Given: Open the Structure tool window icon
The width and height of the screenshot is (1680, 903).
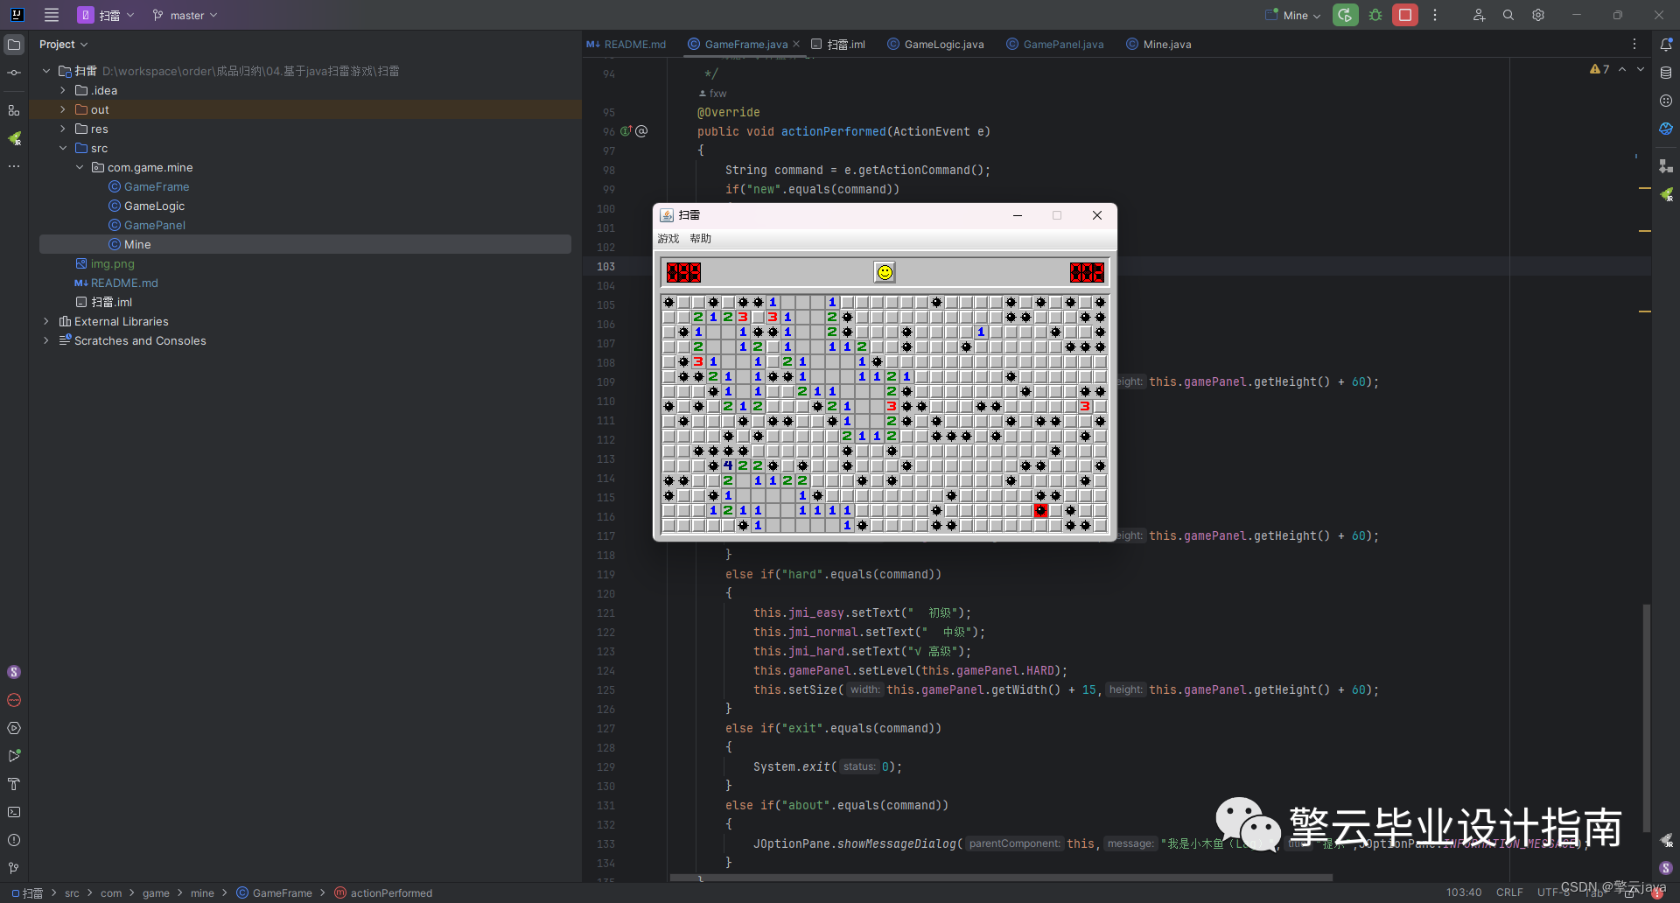Looking at the screenshot, I should (14, 110).
